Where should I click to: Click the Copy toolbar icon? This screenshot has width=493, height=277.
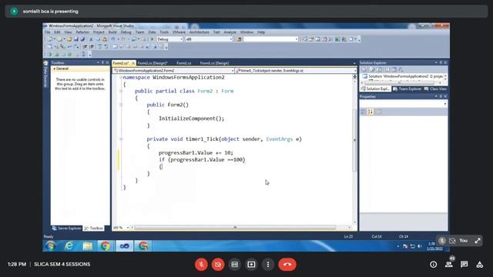tap(98, 39)
